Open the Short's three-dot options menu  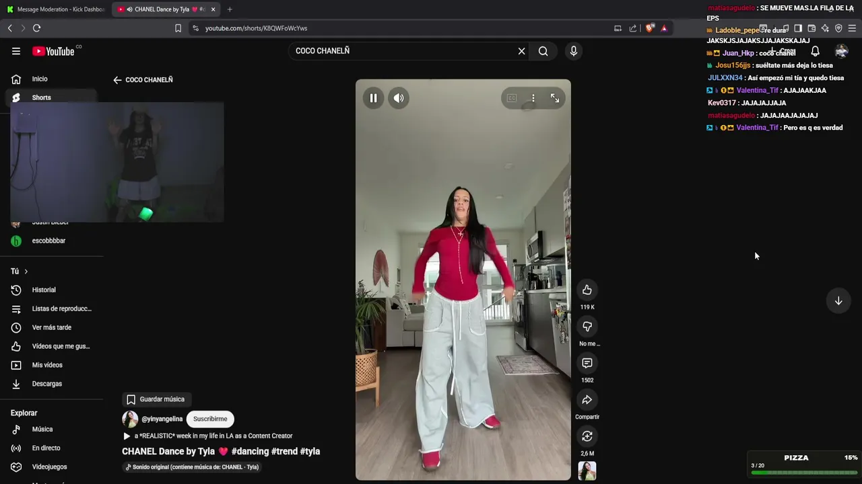[x=533, y=98]
